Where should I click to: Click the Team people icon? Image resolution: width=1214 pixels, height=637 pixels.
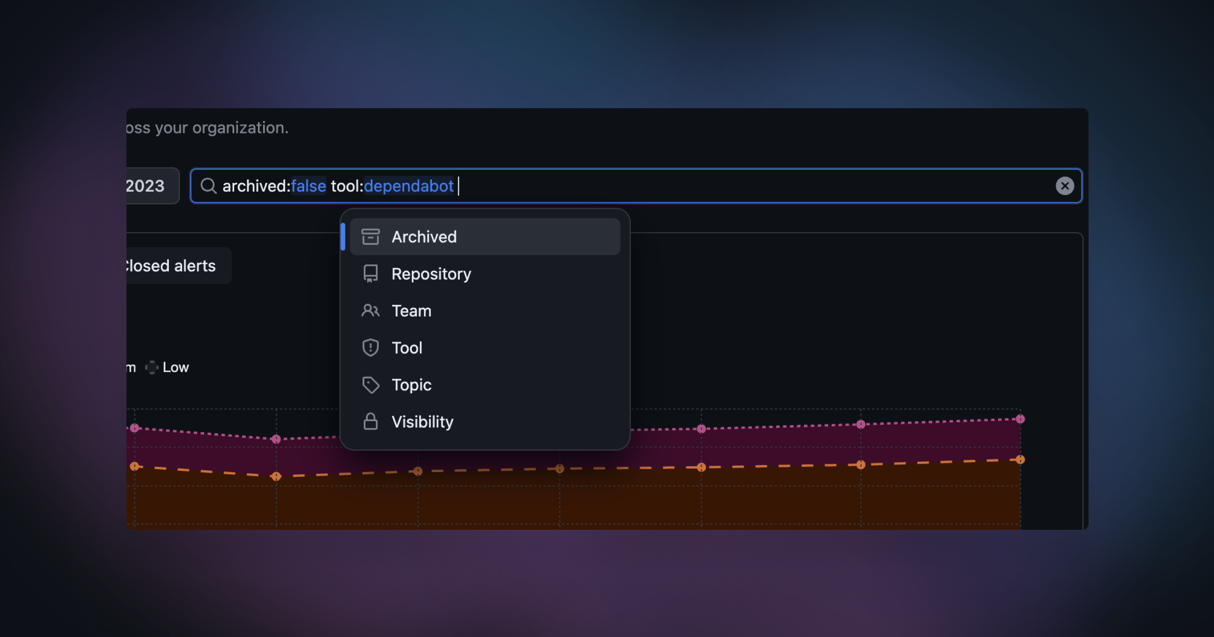(370, 310)
